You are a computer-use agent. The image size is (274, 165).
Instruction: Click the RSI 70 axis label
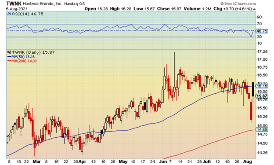[x=259, y=24]
